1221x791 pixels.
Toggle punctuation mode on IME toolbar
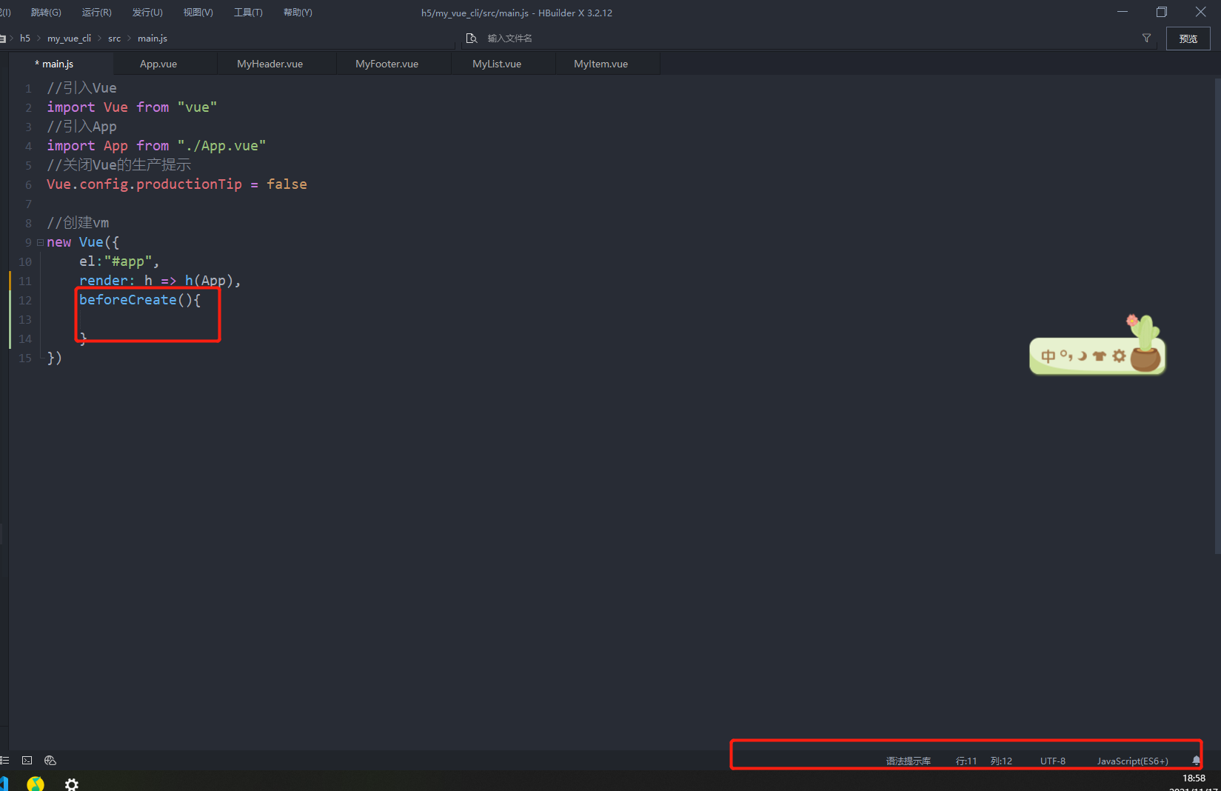[1066, 356]
